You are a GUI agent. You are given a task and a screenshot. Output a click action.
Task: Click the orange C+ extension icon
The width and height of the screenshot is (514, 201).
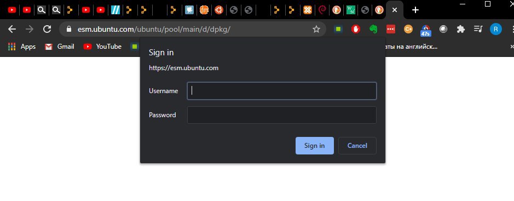tap(408, 29)
